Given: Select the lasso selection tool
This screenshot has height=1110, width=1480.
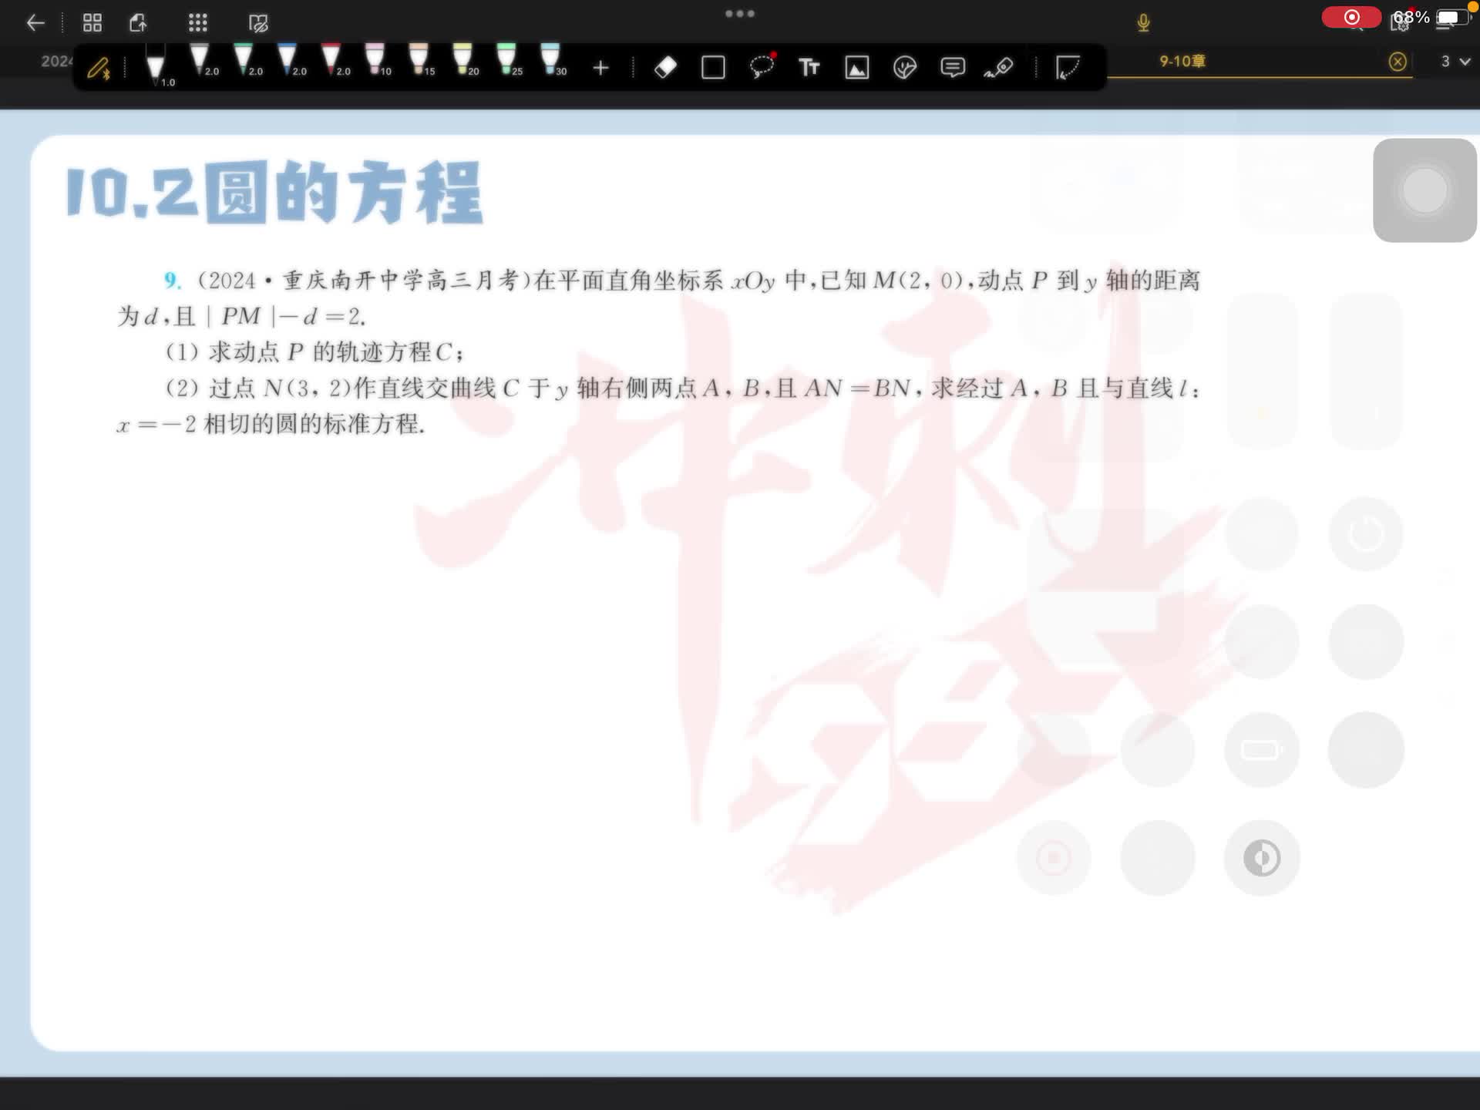Looking at the screenshot, I should (x=762, y=68).
